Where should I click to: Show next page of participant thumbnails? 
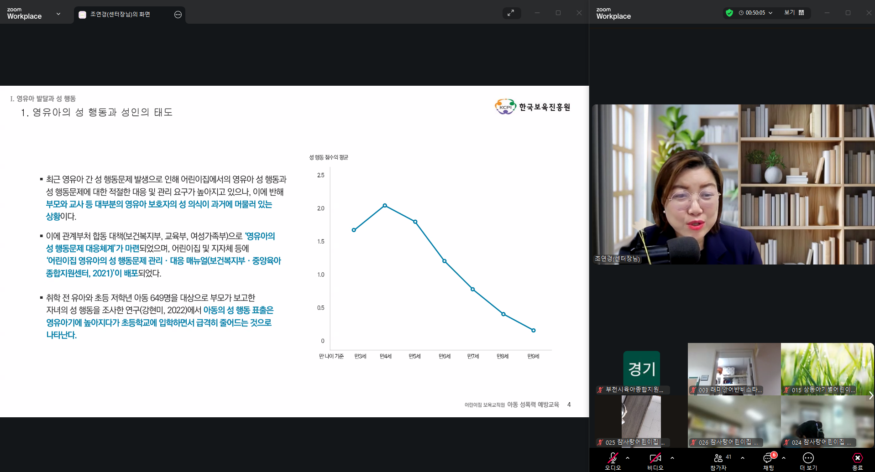(870, 395)
